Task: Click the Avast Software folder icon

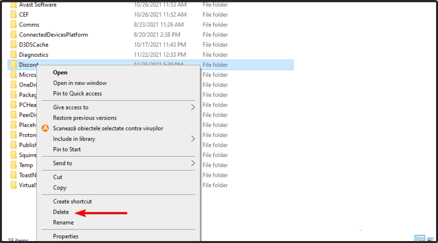Action: 14,5
